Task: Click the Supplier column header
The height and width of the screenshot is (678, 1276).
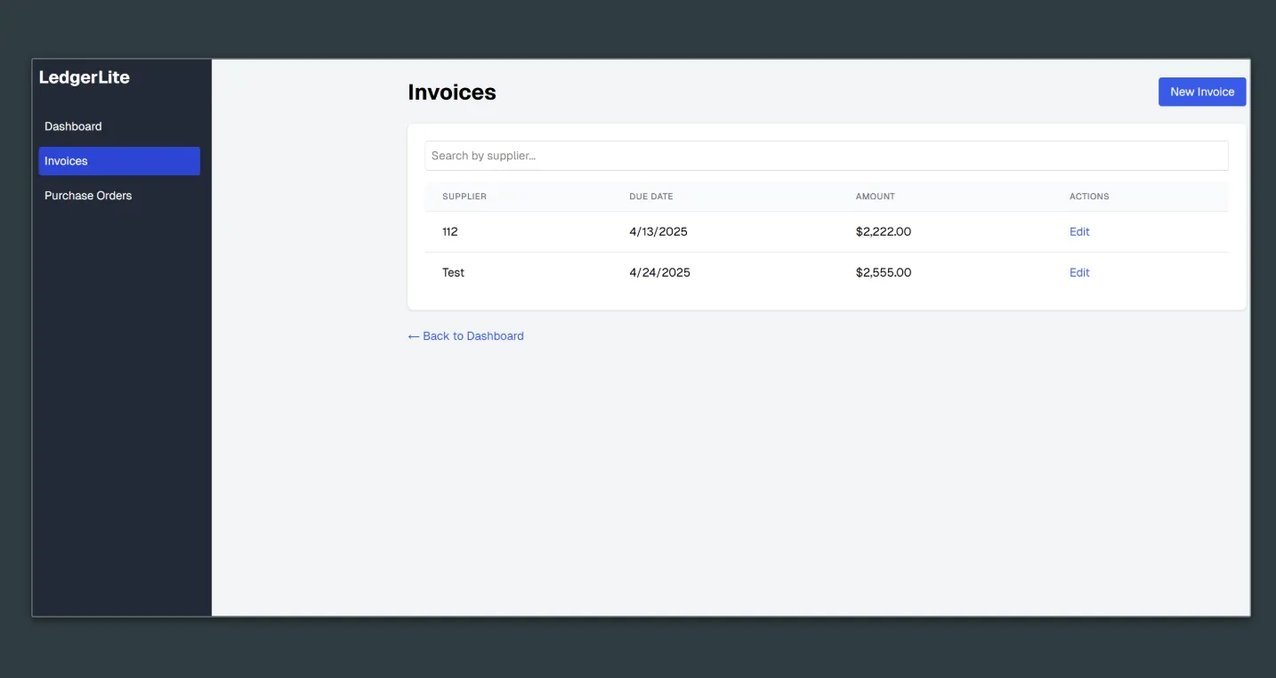Action: 464,197
